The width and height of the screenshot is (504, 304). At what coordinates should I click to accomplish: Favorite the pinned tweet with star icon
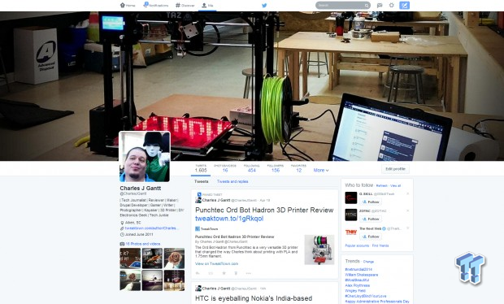(224, 273)
